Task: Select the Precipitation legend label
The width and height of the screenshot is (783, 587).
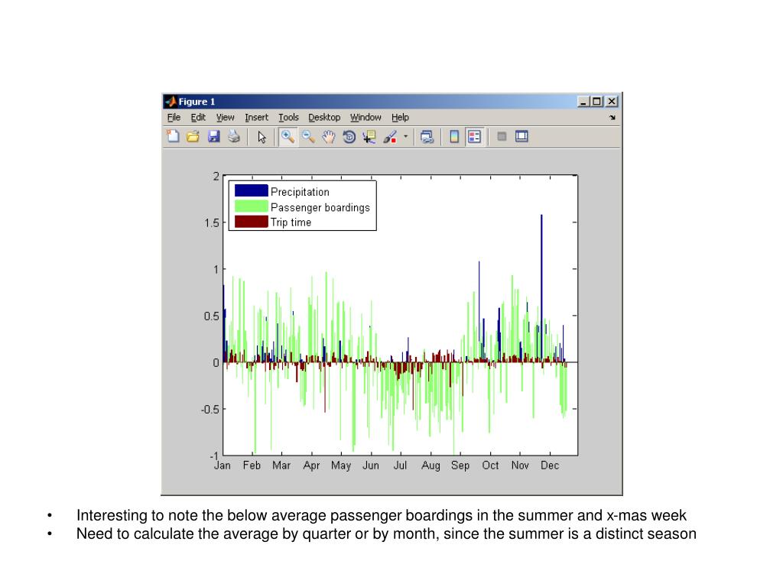Action: (x=300, y=192)
